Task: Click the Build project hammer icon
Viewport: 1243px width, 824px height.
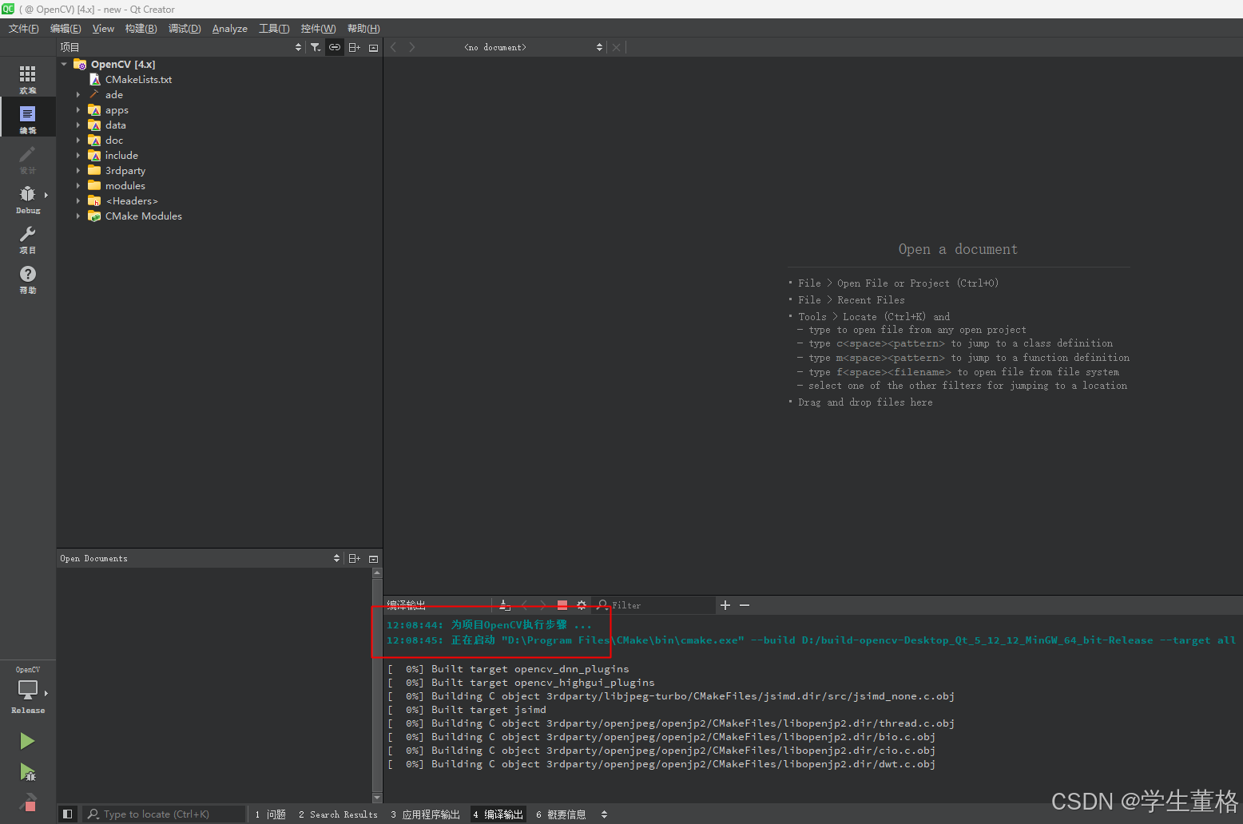Action: coord(27,802)
